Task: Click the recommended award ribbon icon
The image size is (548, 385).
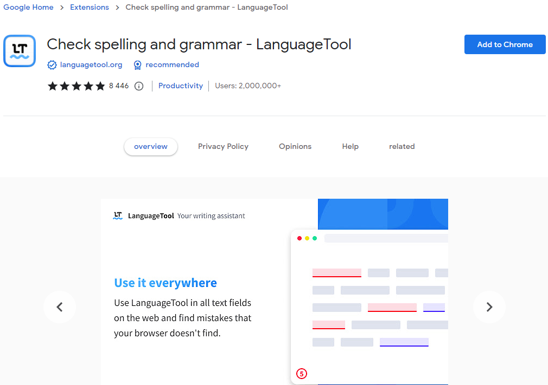Action: [138, 65]
